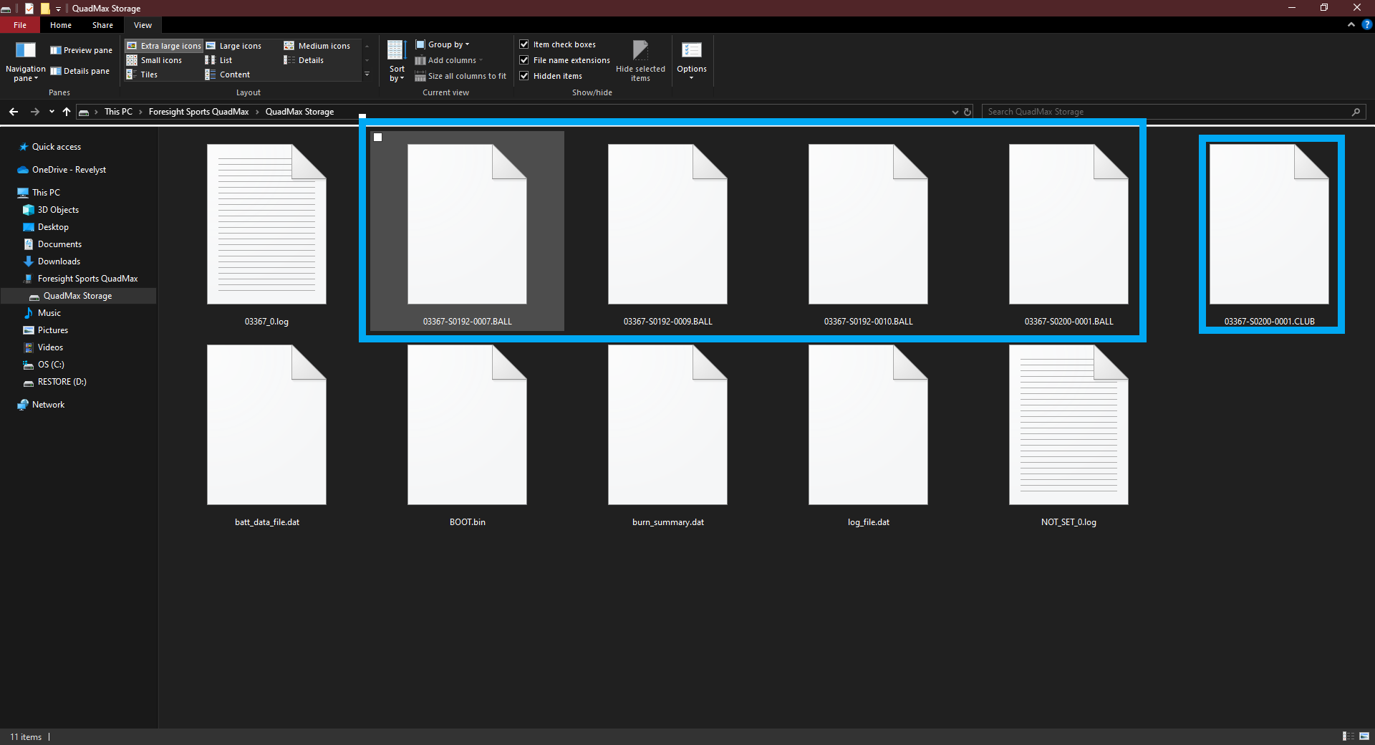
Task: Toggle Hidden items option
Action: (x=551, y=76)
